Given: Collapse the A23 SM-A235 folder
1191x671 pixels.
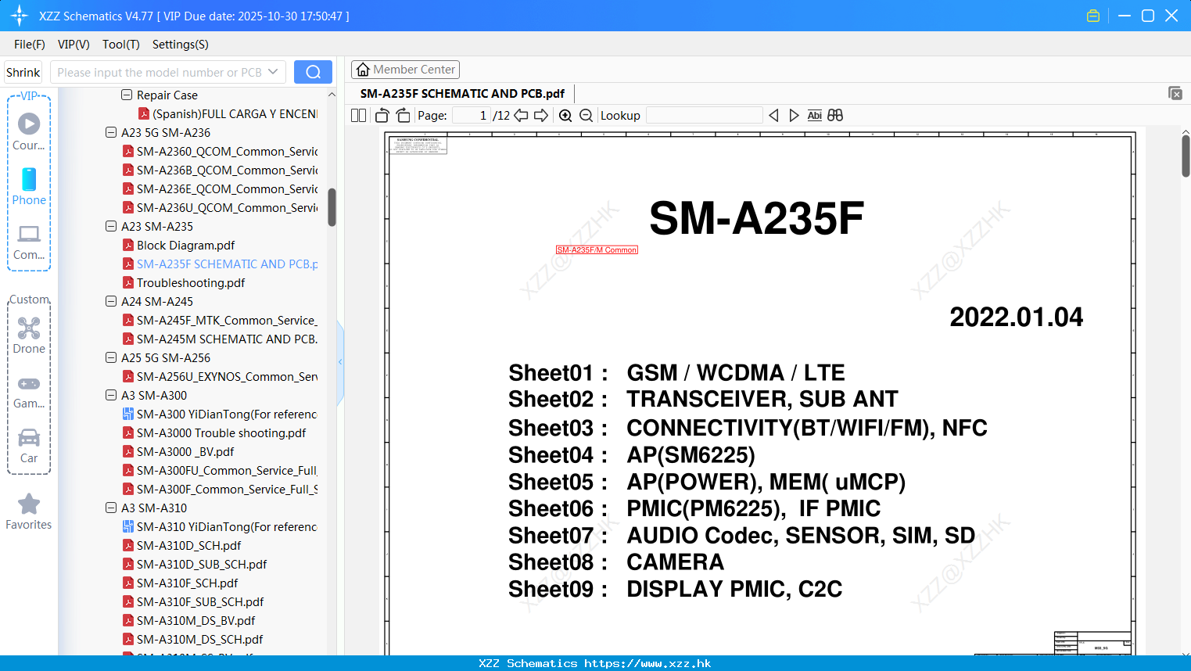Looking at the screenshot, I should (x=111, y=226).
